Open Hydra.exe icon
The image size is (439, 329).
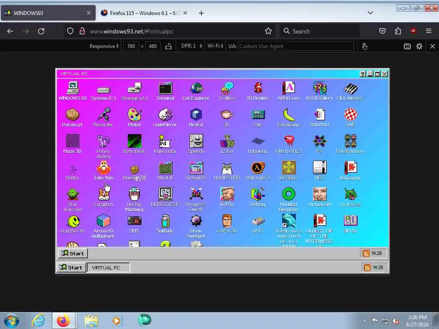click(x=350, y=197)
